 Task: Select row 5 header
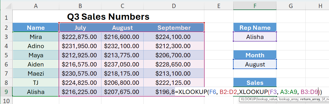point(6,55)
